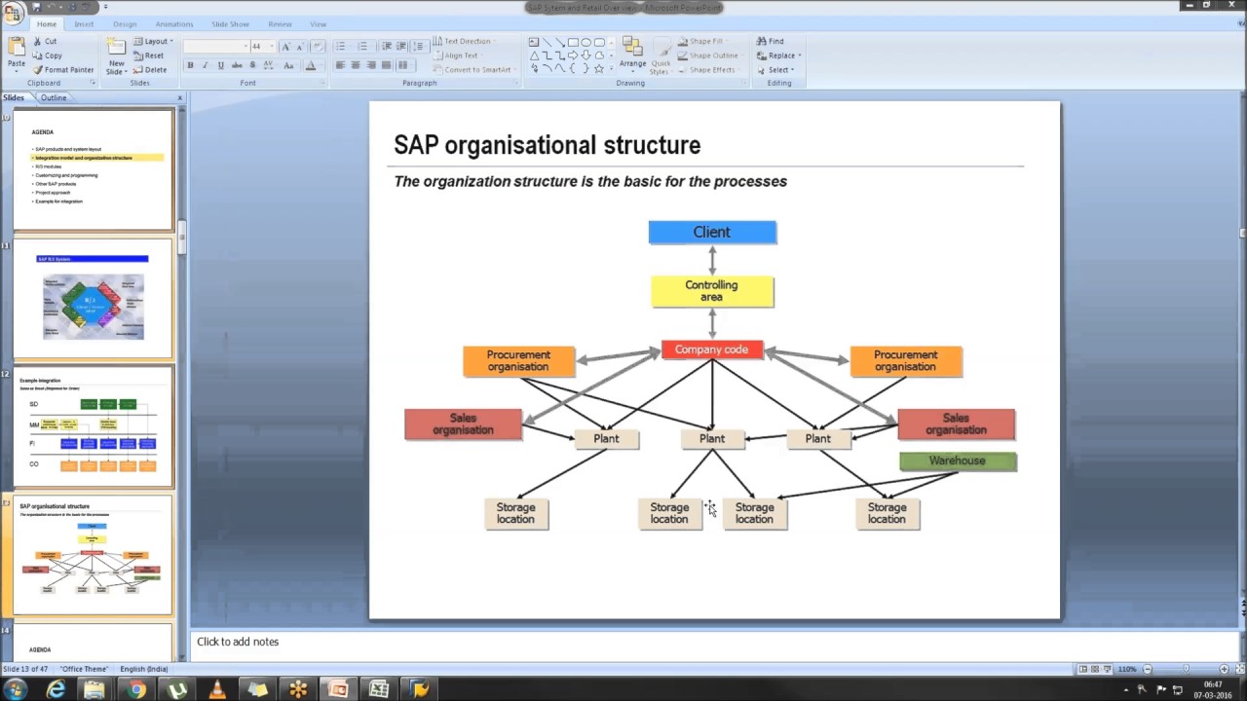This screenshot has width=1247, height=701.
Task: Copy the selection
Action: click(x=47, y=55)
